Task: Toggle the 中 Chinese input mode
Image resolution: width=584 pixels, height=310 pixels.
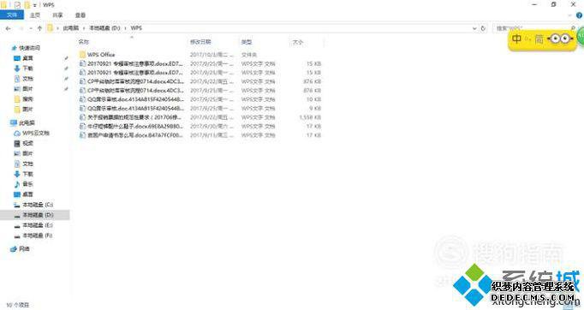Action: 516,39
